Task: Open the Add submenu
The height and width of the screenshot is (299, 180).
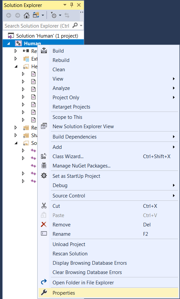Action: pyautogui.click(x=57, y=147)
